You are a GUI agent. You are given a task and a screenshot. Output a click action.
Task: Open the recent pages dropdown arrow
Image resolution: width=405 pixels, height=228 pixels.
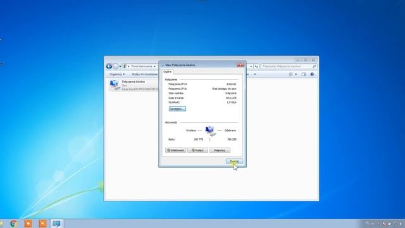click(x=120, y=66)
